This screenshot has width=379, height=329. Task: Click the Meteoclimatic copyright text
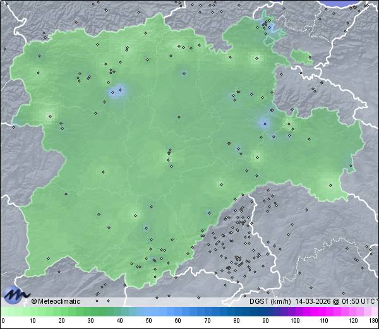[x=56, y=301]
